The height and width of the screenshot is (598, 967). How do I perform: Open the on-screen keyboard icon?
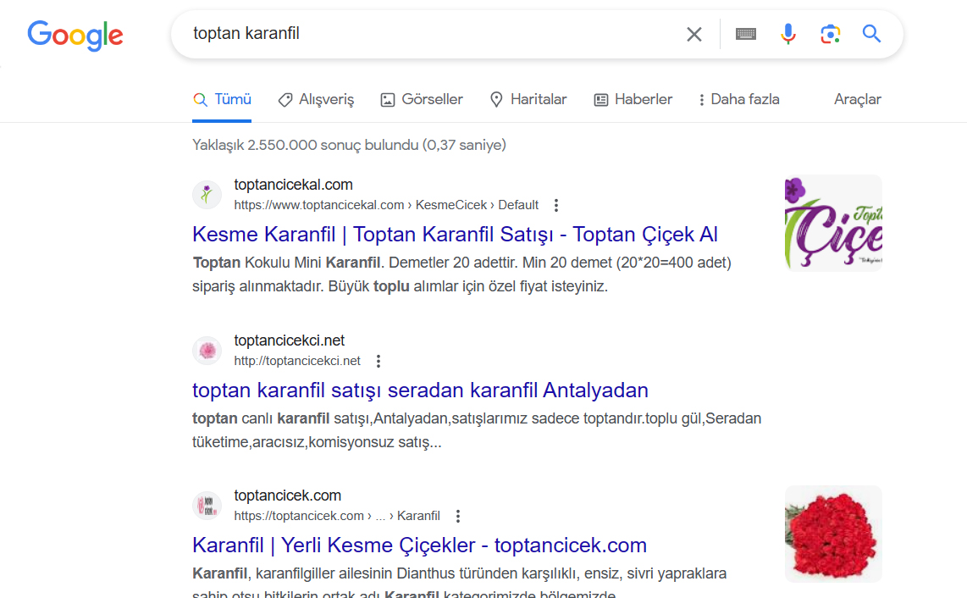point(746,34)
